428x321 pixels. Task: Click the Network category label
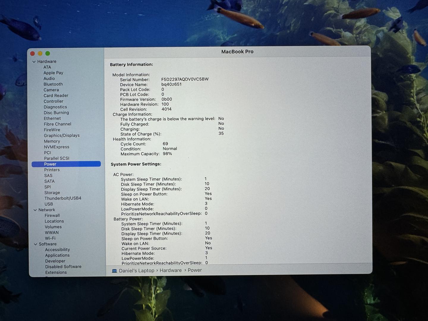(x=47, y=210)
